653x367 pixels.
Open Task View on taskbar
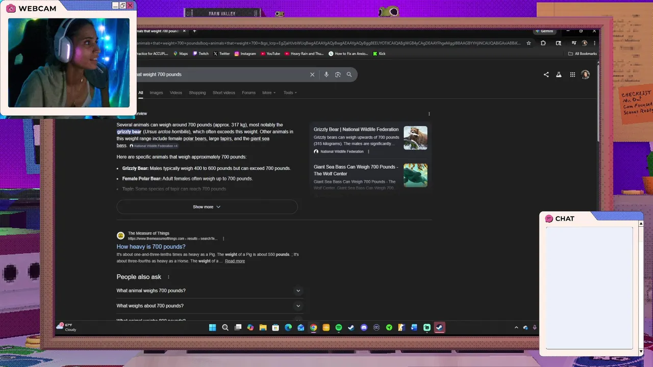238,328
